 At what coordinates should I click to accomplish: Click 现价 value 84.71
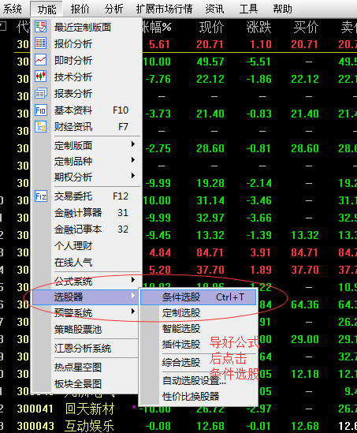pos(210,252)
